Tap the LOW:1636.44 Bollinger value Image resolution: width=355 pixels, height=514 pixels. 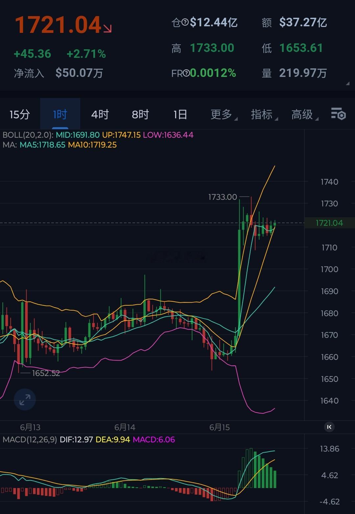click(x=168, y=135)
